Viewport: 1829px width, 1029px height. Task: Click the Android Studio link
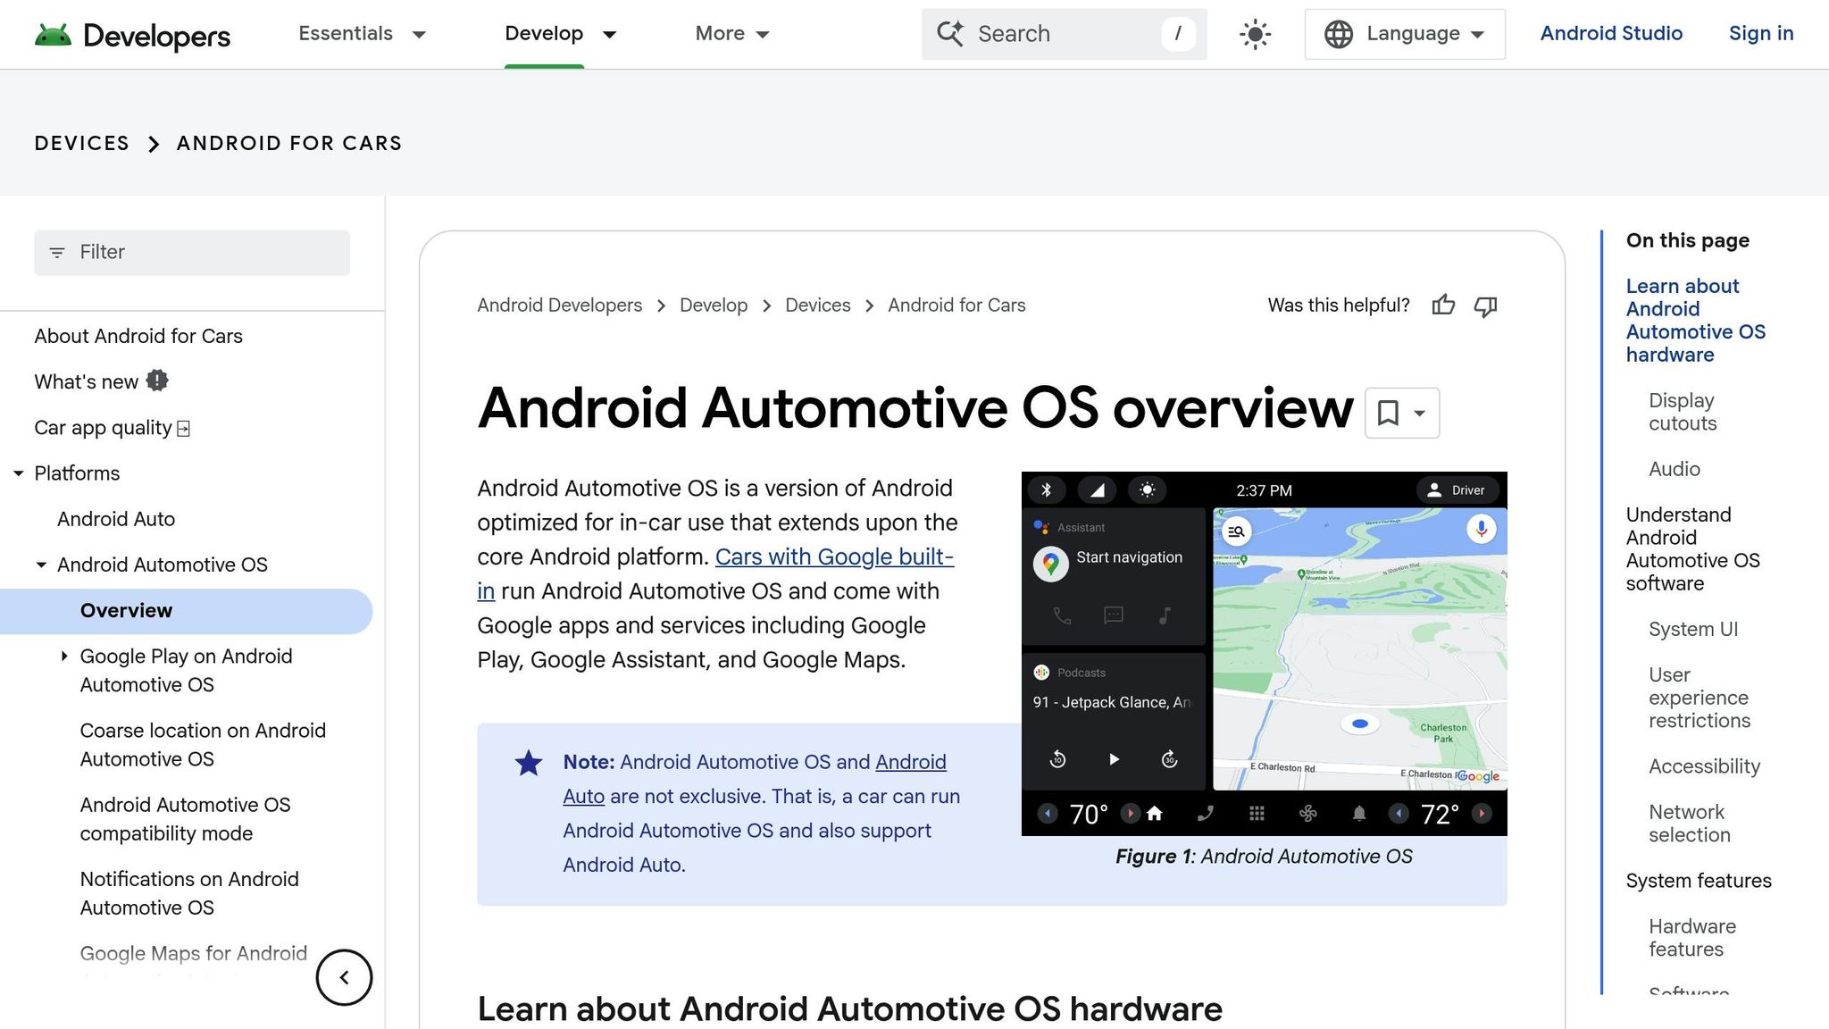1611,34
